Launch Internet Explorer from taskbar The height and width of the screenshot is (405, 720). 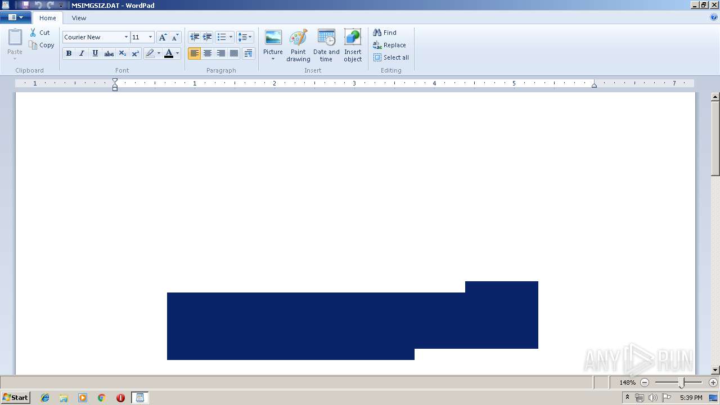click(45, 398)
